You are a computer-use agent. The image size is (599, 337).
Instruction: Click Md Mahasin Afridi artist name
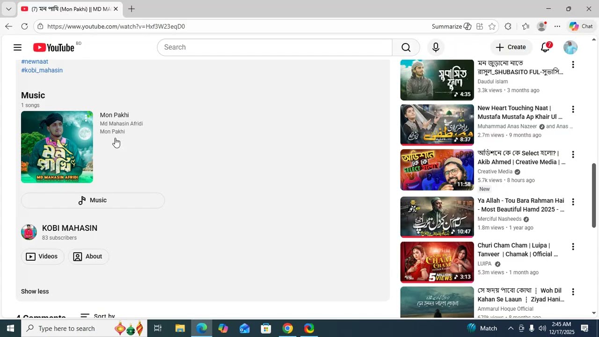pyautogui.click(x=121, y=124)
